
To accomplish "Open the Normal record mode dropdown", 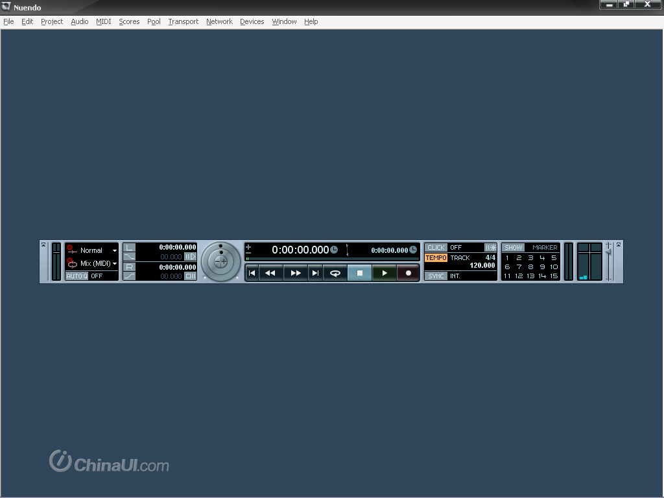I will pos(115,250).
